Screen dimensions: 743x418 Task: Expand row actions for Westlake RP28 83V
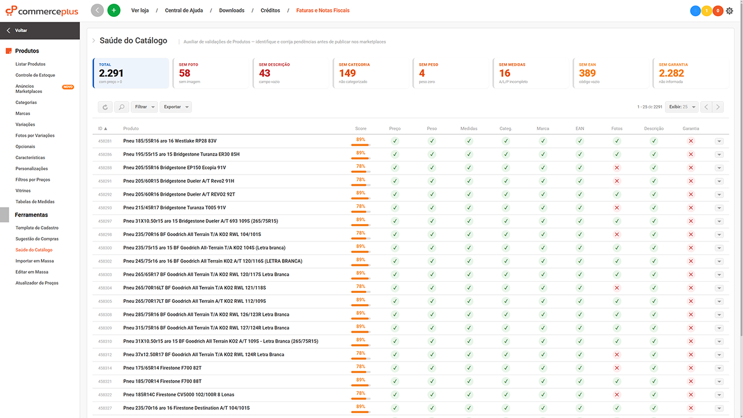pyautogui.click(x=719, y=141)
